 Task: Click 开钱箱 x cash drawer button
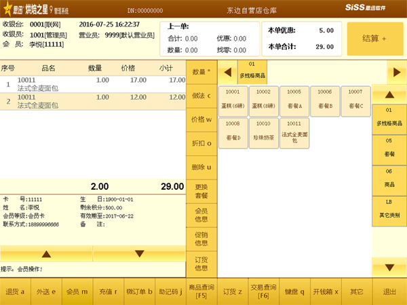click(326, 291)
